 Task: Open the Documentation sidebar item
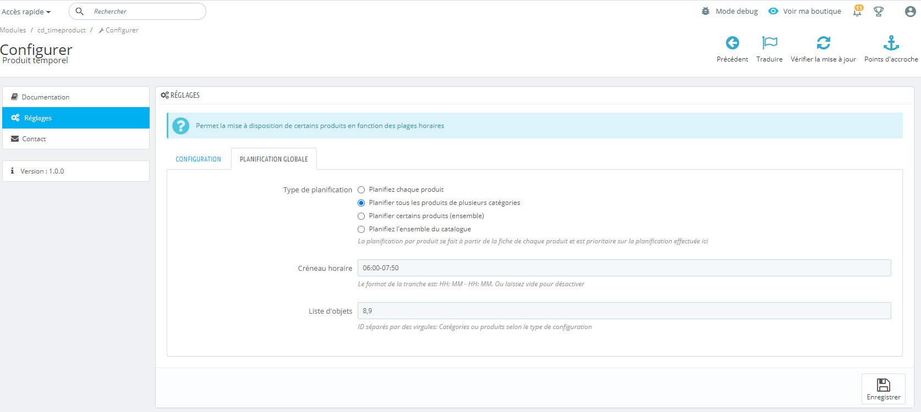pos(76,97)
